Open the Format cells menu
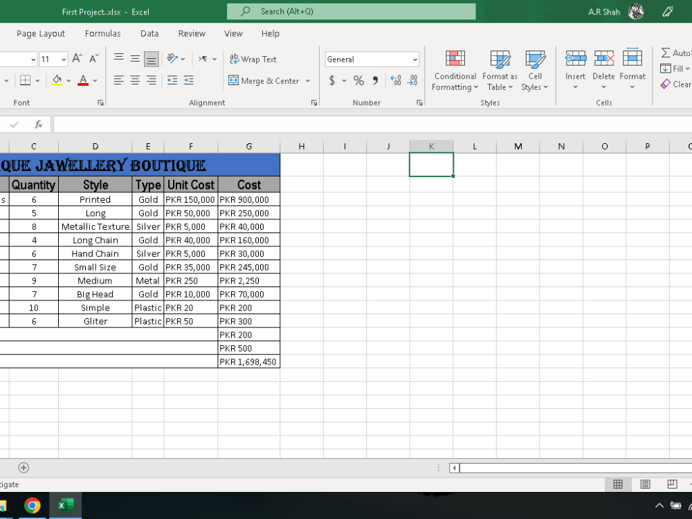Image resolution: width=692 pixels, height=519 pixels. [x=632, y=70]
